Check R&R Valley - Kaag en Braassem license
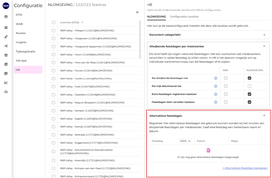Image resolution: width=272 pixels, height=178 pixels. coord(53,103)
